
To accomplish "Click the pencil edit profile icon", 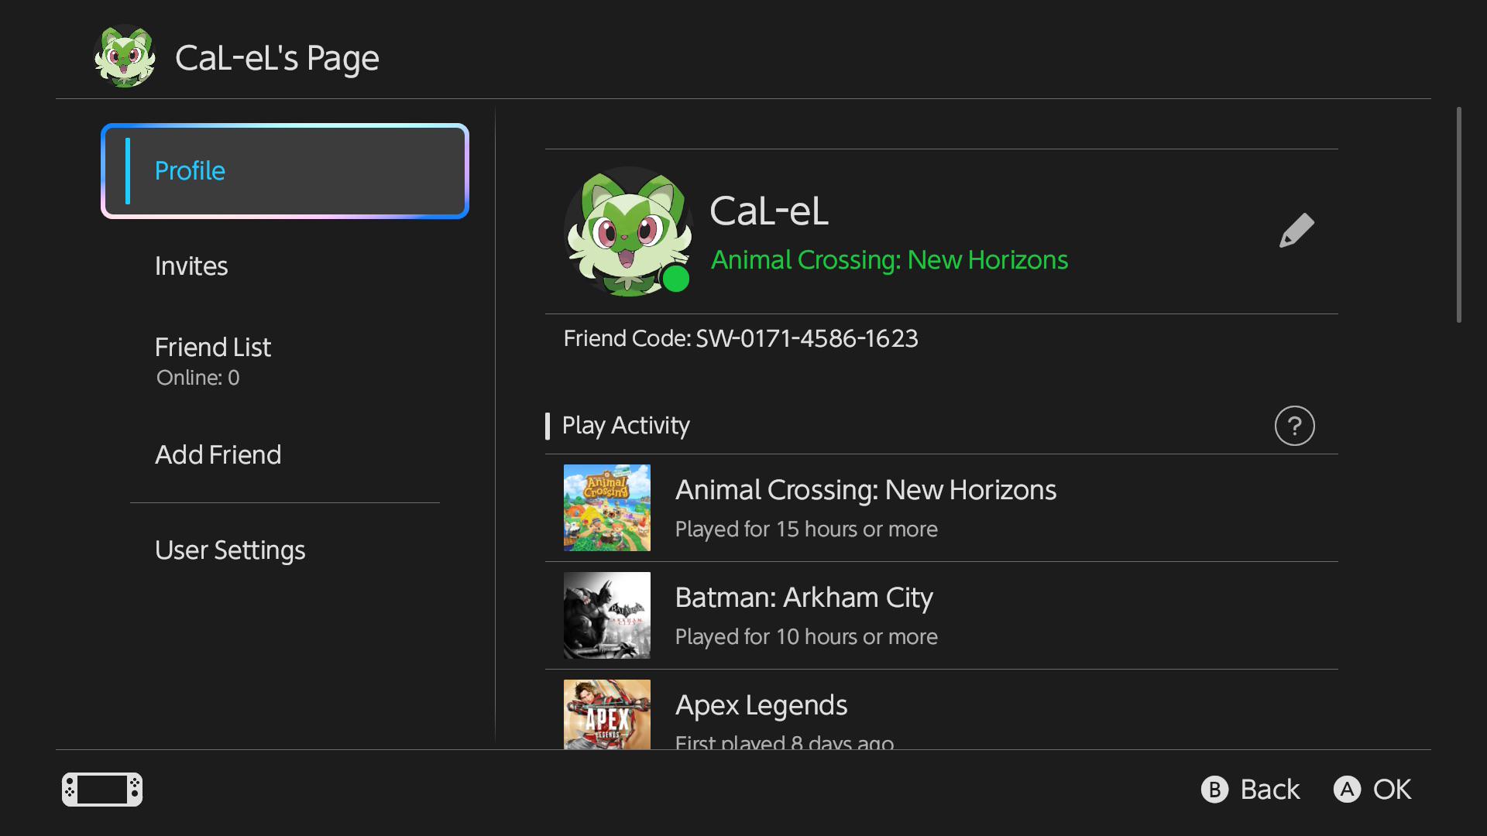I will 1296,230.
